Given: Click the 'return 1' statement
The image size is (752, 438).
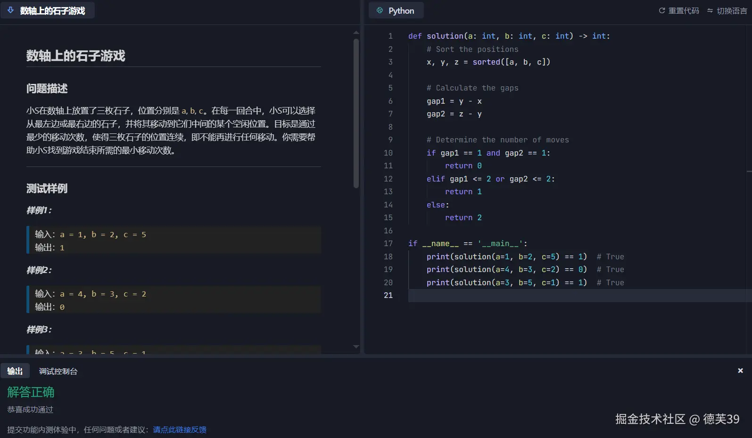Looking at the screenshot, I should pos(463,191).
